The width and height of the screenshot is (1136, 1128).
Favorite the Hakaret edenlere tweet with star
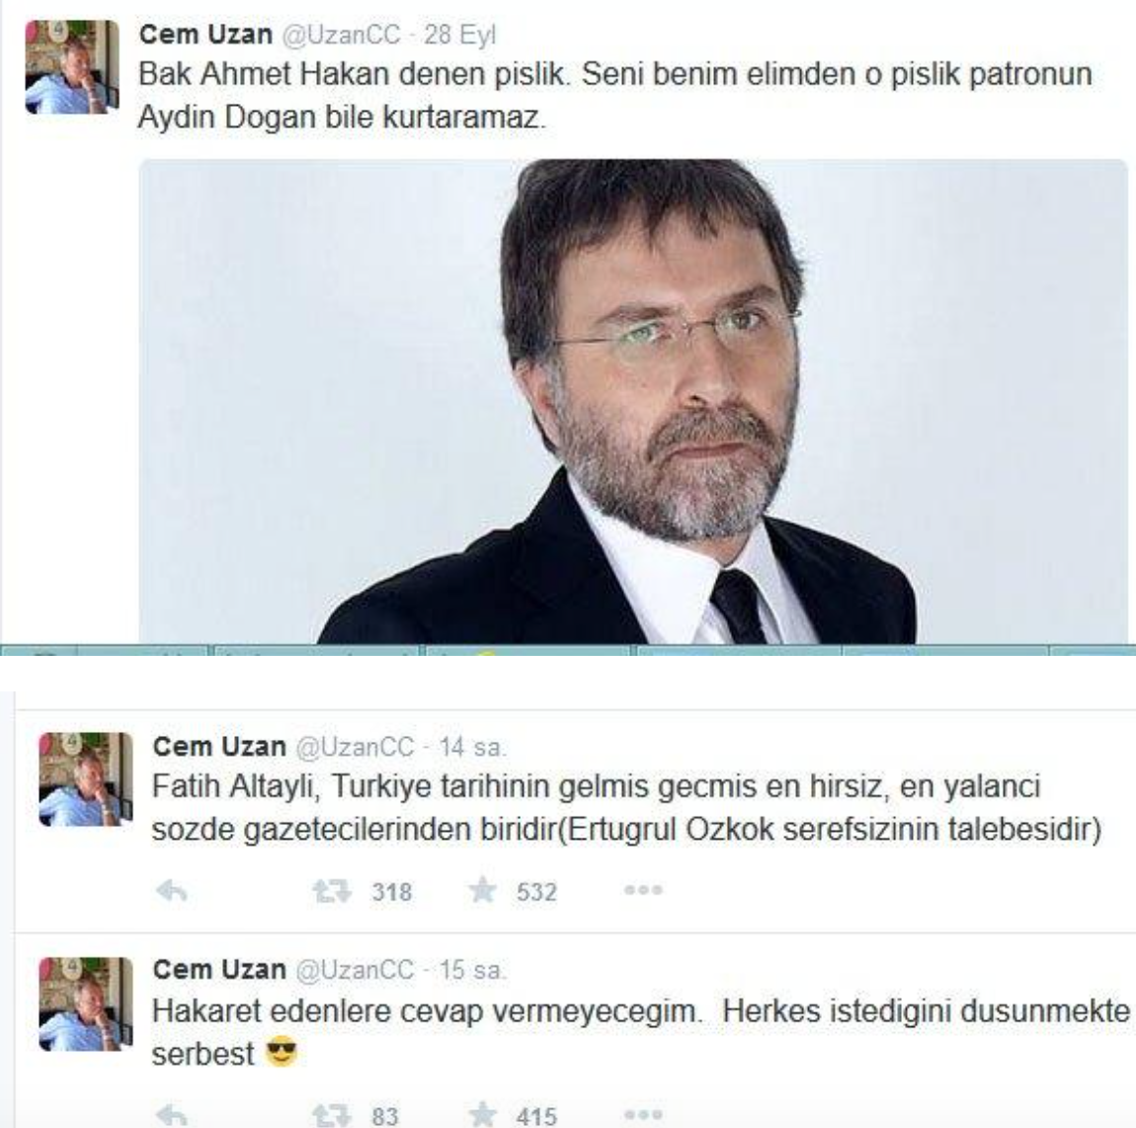tap(482, 1115)
